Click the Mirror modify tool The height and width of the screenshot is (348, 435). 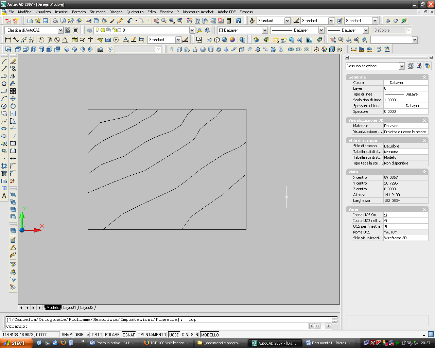[x=13, y=76]
